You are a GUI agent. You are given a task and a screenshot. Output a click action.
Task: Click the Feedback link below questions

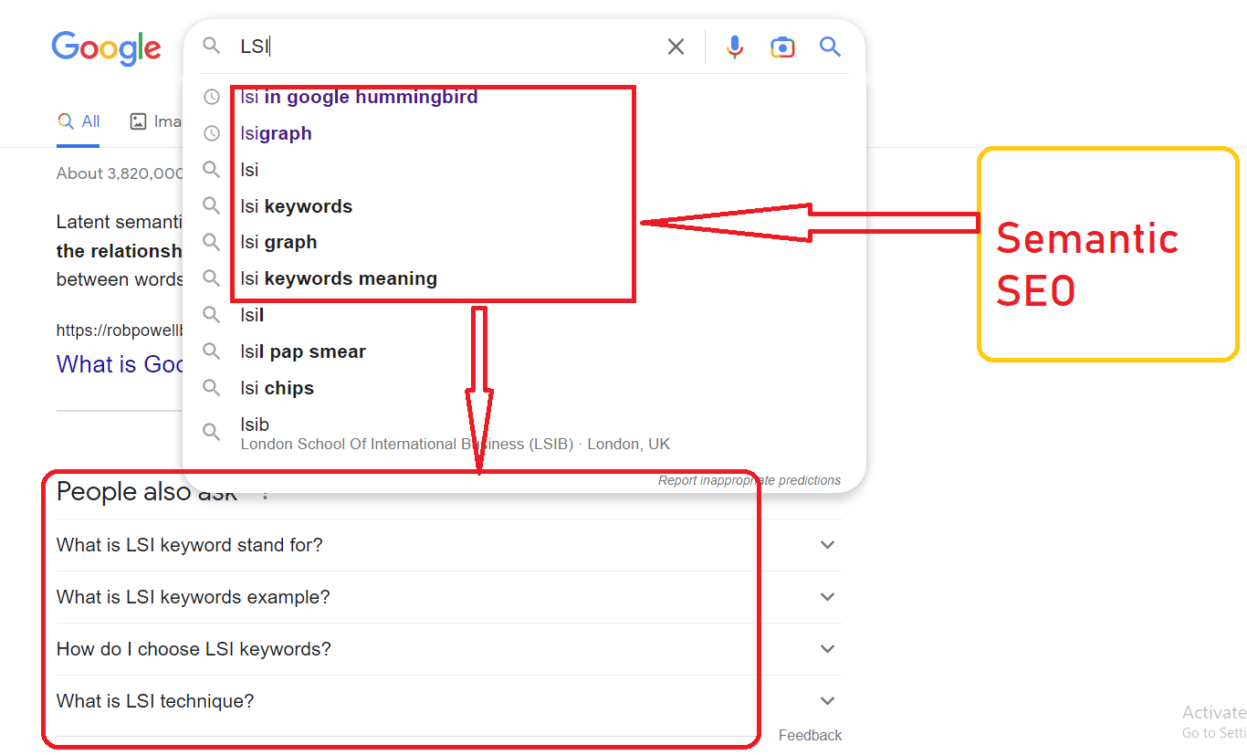[x=810, y=735]
